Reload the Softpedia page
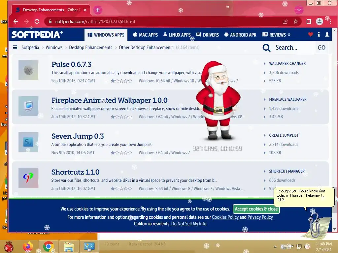The height and width of the screenshot is (253, 338). coord(37,21)
